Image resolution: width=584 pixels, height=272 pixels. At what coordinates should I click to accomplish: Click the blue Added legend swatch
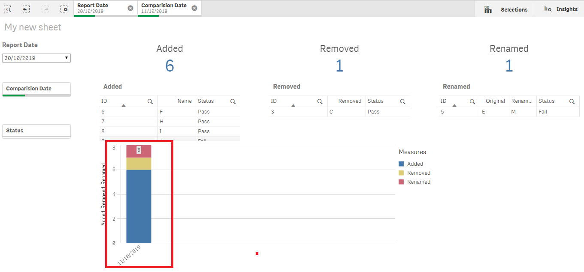pyautogui.click(x=402, y=164)
